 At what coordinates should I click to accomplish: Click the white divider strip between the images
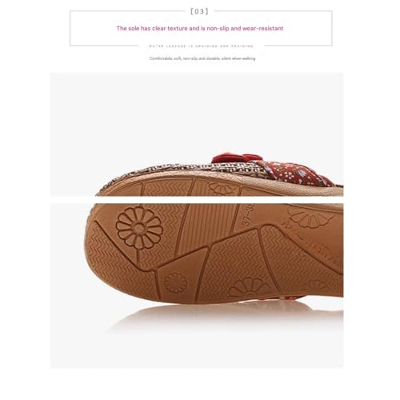[x=197, y=200]
